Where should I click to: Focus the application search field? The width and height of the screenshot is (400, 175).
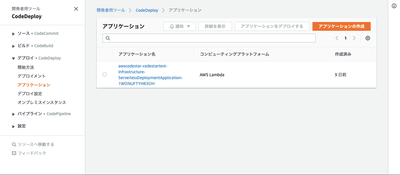point(209,38)
